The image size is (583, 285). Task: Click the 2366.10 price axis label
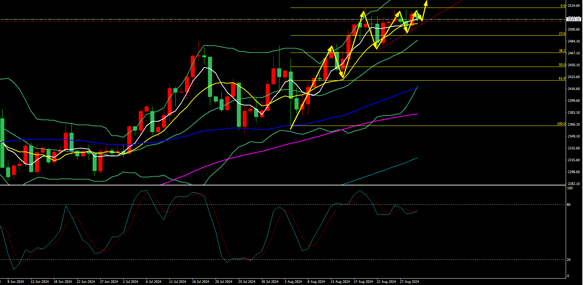click(x=574, y=125)
